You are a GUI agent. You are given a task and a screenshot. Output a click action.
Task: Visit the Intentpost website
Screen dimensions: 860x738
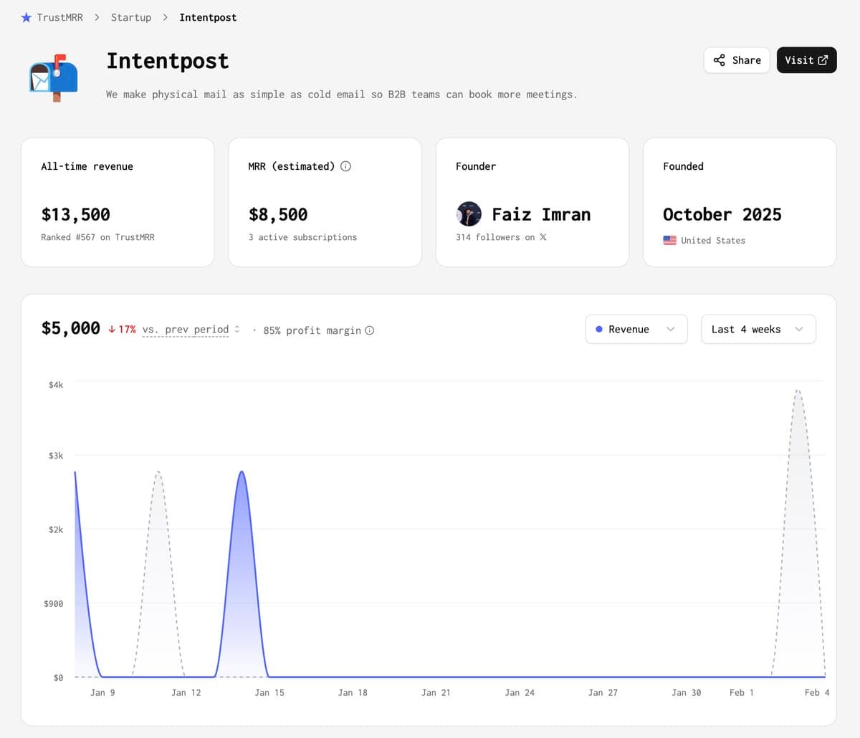coord(806,60)
